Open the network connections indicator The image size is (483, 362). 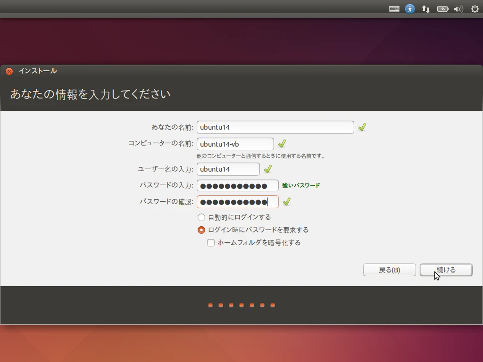coord(426,9)
